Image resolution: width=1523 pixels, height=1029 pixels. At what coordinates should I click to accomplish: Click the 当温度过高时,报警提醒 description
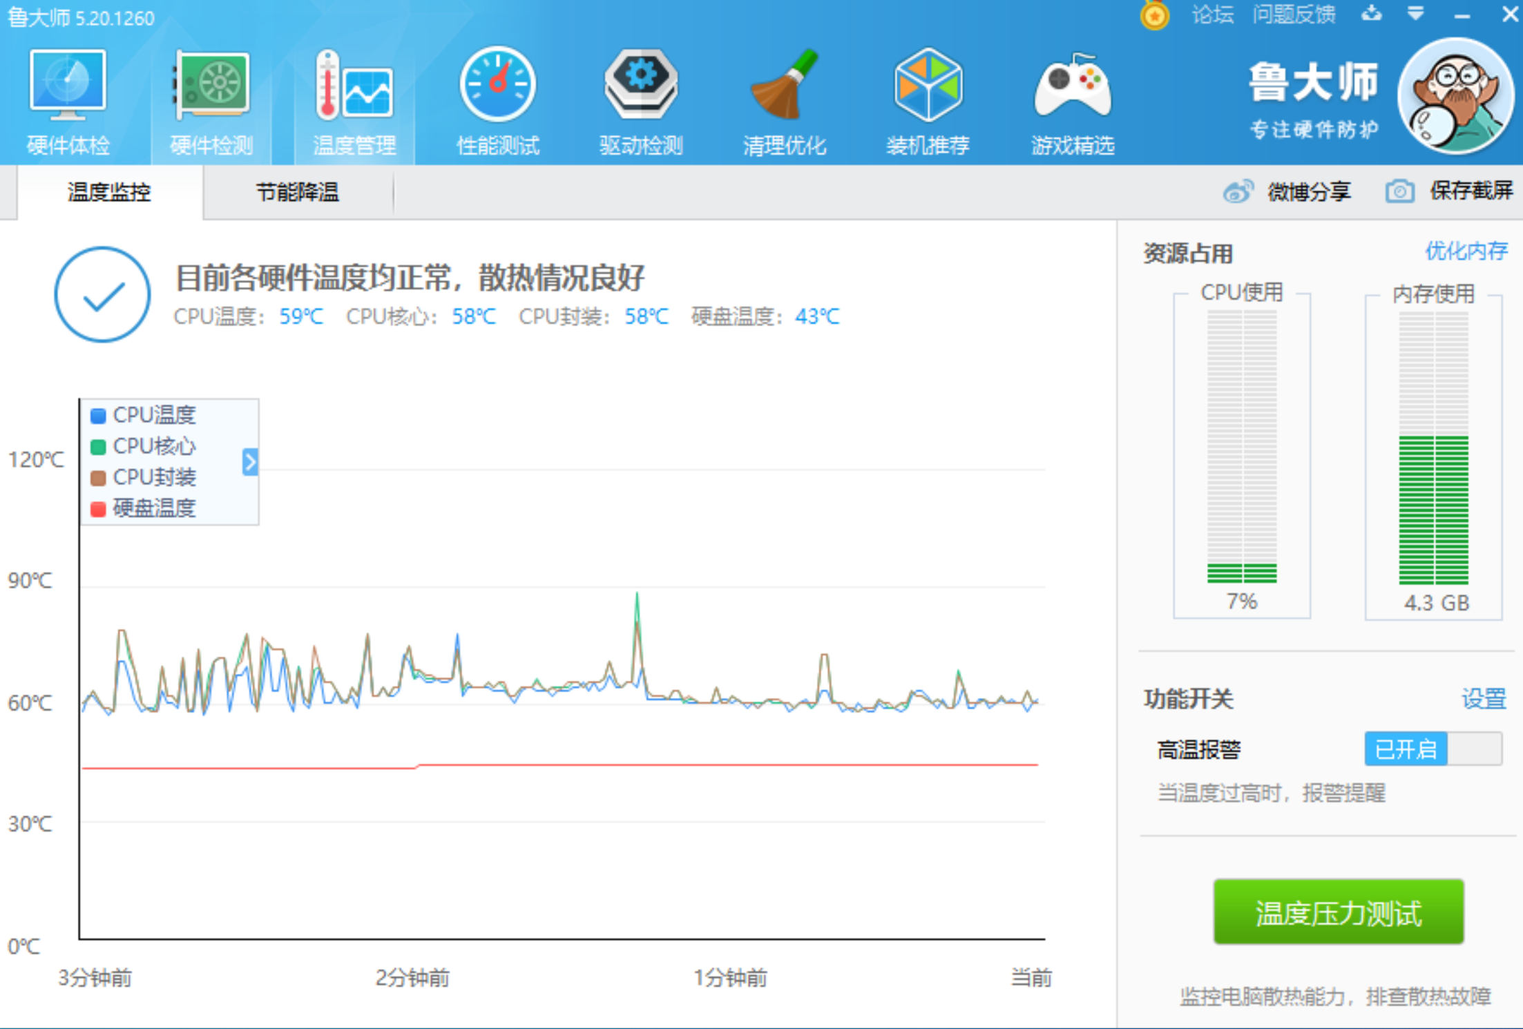tap(1272, 792)
